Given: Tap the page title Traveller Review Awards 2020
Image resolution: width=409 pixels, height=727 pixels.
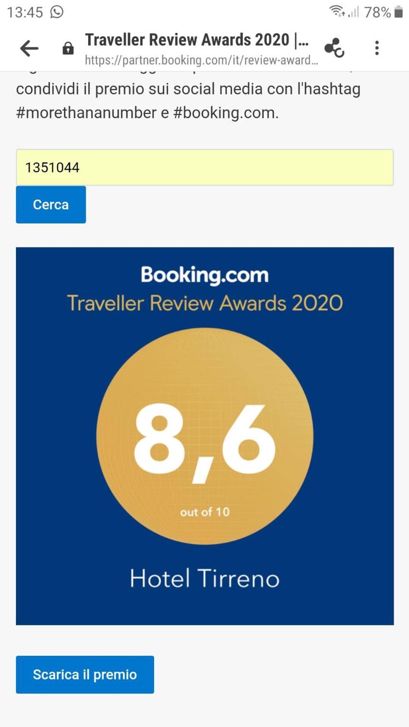Looking at the screenshot, I should point(197,40).
